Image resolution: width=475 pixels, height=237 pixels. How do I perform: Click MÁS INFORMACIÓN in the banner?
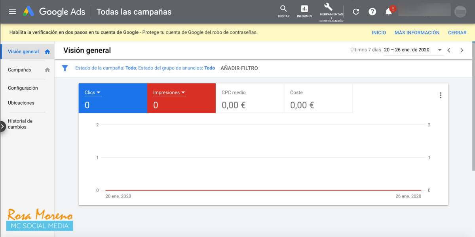417,32
